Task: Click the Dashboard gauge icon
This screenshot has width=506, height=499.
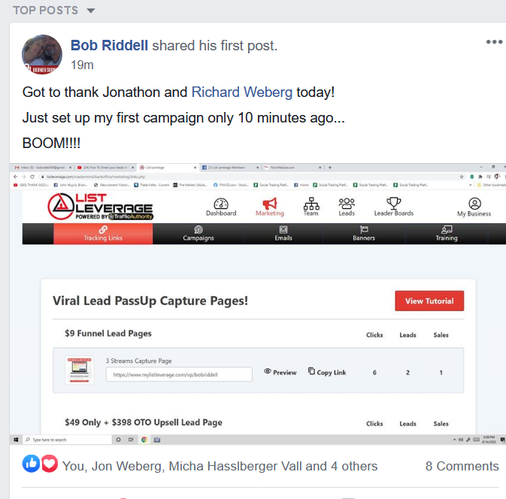Action: click(x=221, y=204)
